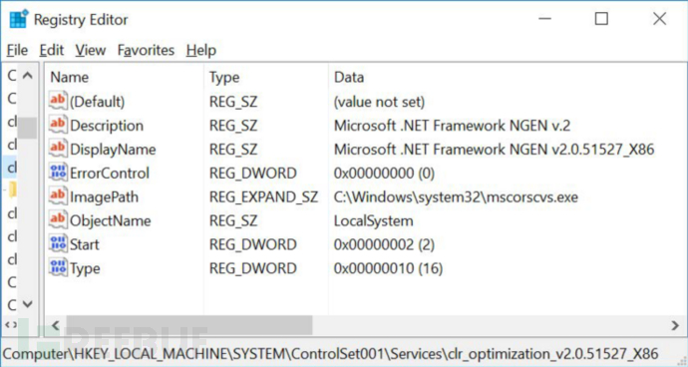The height and width of the screenshot is (367, 688).
Task: Click the NGEN v2.0.51527_X86 data cell
Action: 494,150
